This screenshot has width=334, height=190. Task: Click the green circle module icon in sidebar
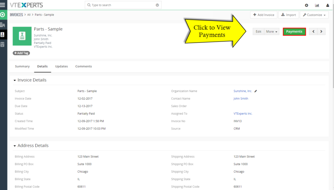point(3,15)
